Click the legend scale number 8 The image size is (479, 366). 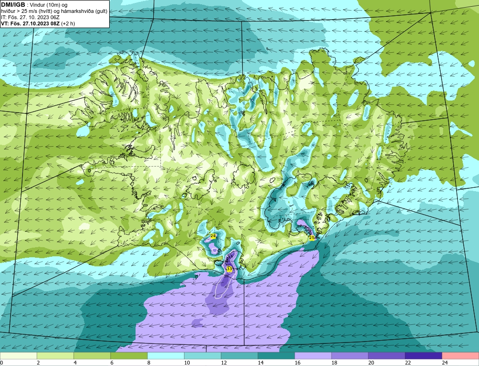coord(149,363)
